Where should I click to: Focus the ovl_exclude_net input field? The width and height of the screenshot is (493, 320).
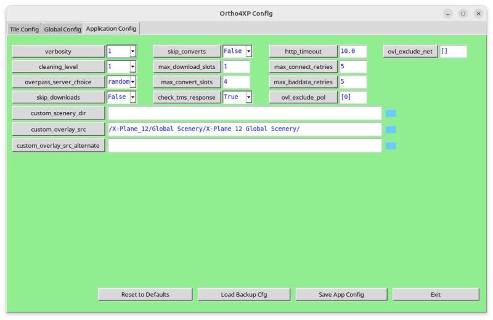(x=454, y=51)
